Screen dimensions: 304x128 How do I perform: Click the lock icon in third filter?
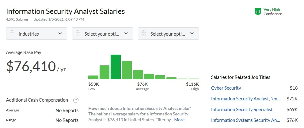[144, 34]
